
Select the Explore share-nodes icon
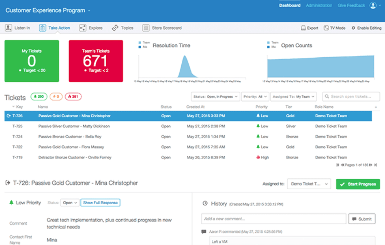pyautogui.click(x=83, y=28)
